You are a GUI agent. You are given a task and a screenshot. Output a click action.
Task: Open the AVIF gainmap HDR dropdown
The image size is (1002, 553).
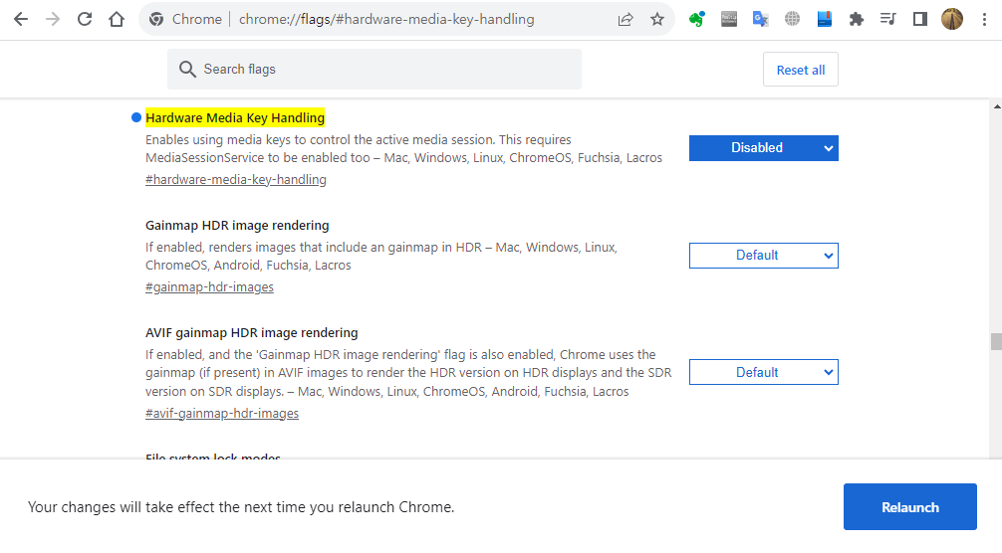763,373
